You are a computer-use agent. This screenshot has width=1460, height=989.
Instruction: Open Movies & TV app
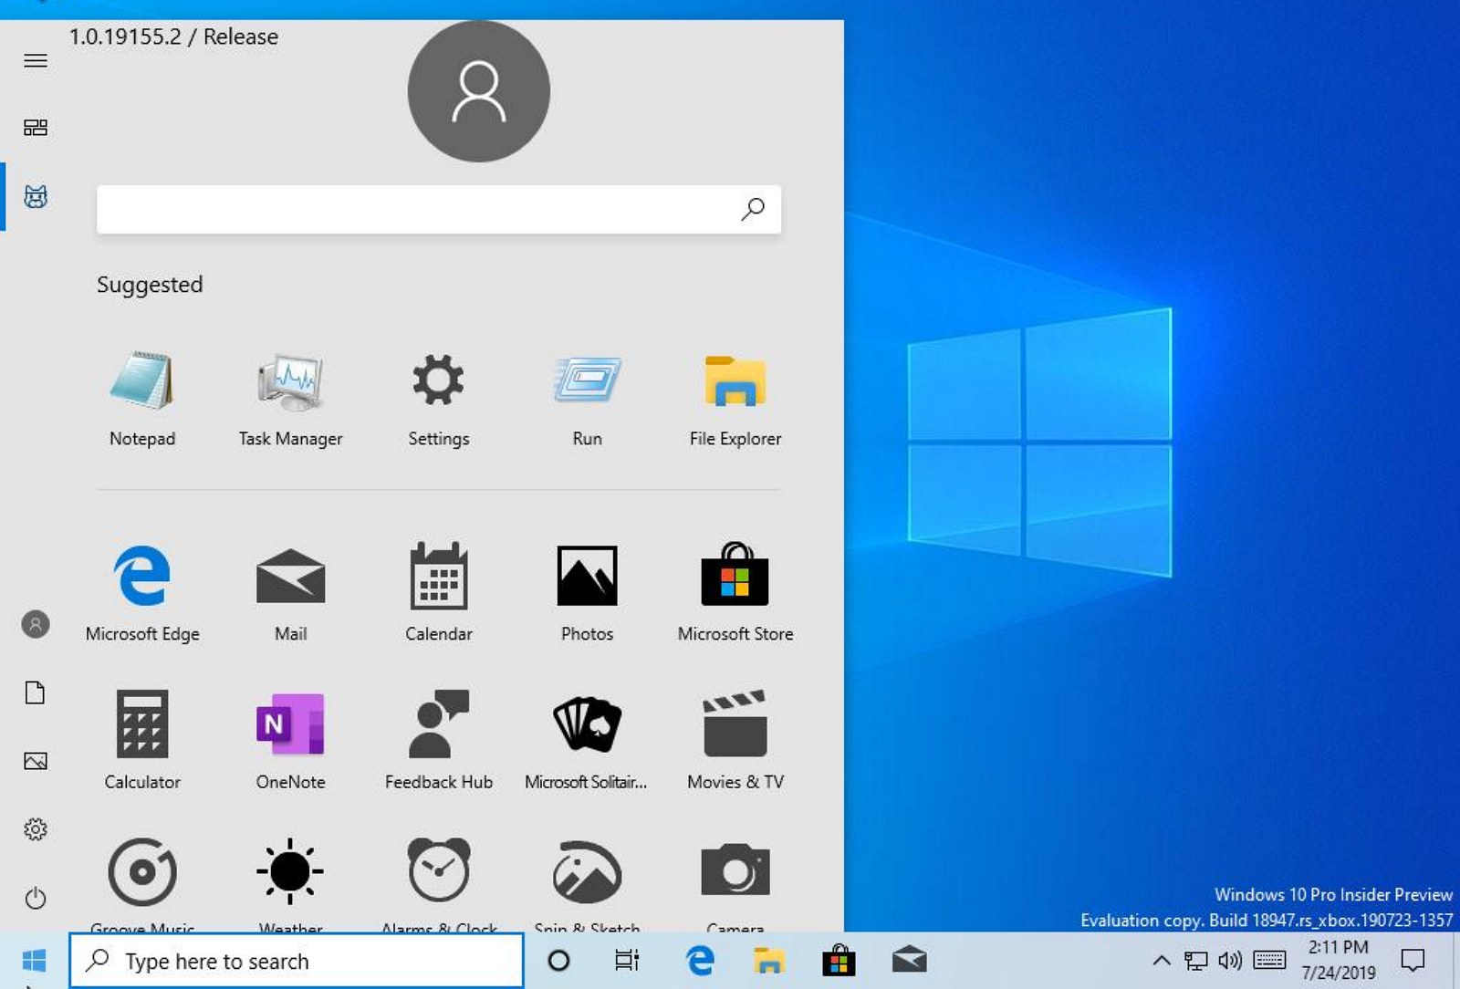tap(735, 741)
